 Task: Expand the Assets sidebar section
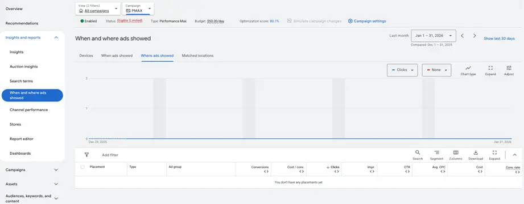(x=56, y=184)
